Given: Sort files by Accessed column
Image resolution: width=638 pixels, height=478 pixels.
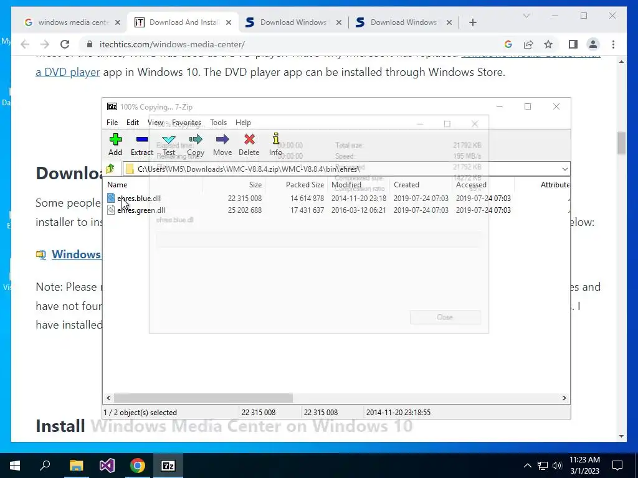Looking at the screenshot, I should click(x=471, y=184).
